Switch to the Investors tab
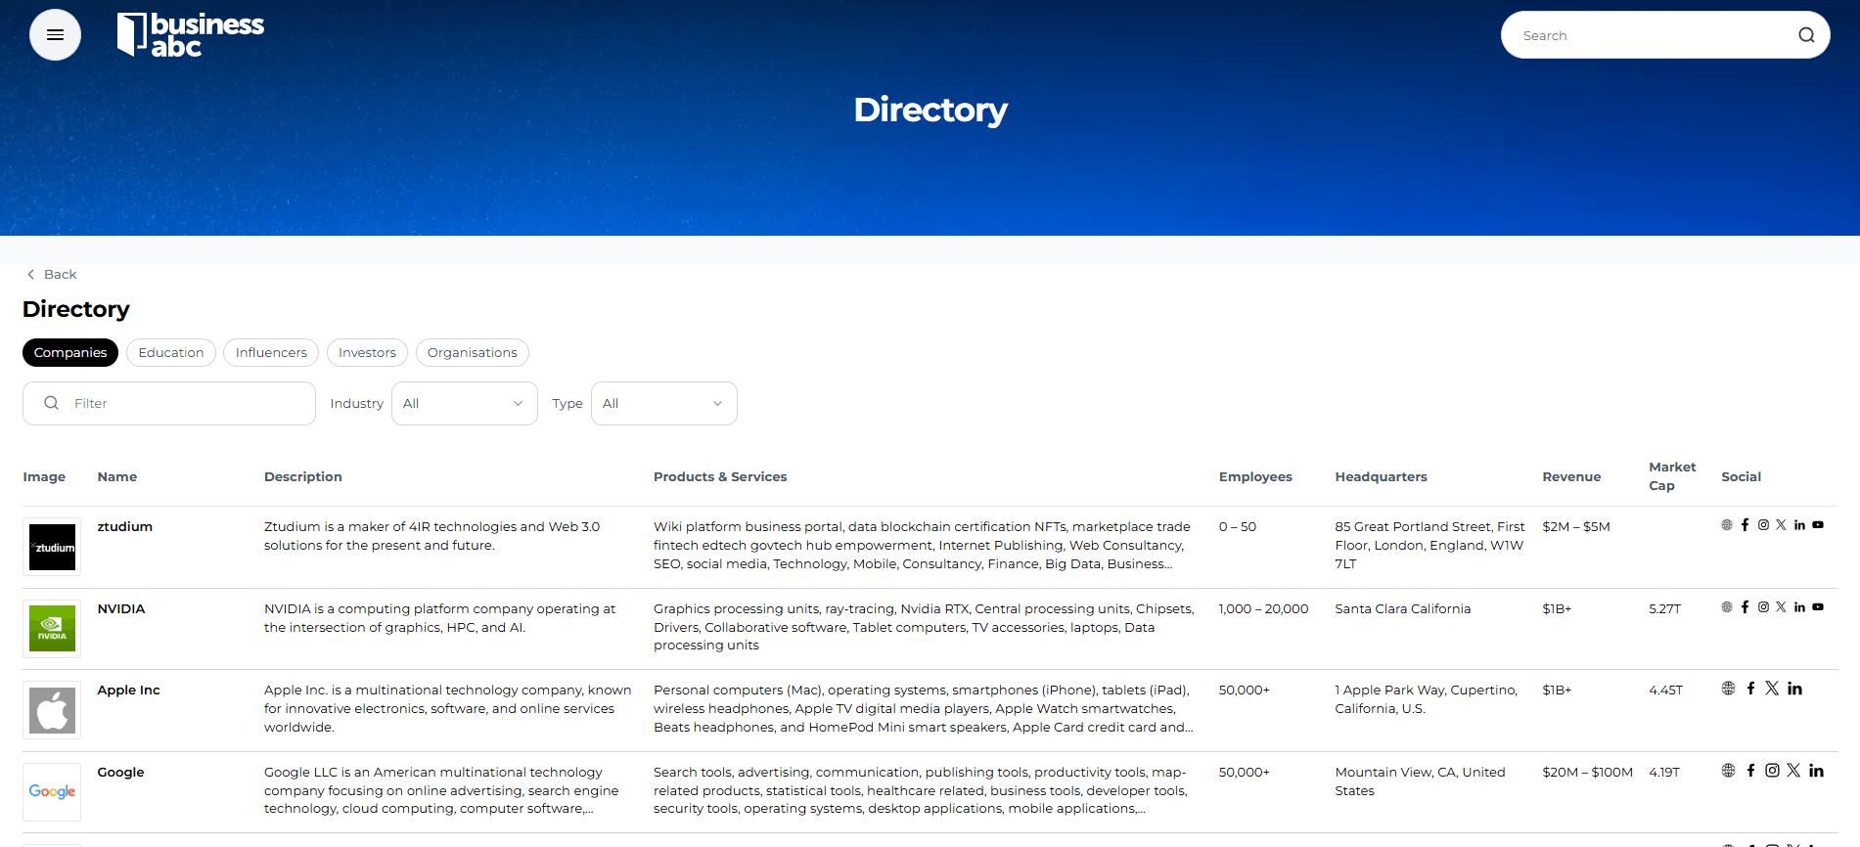This screenshot has height=847, width=1860. (x=367, y=353)
